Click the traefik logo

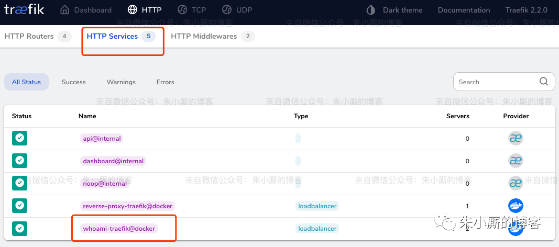[24, 9]
